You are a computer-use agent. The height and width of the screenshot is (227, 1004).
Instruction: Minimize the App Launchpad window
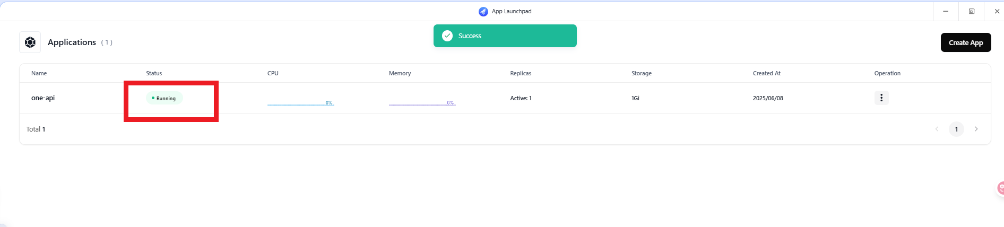946,11
